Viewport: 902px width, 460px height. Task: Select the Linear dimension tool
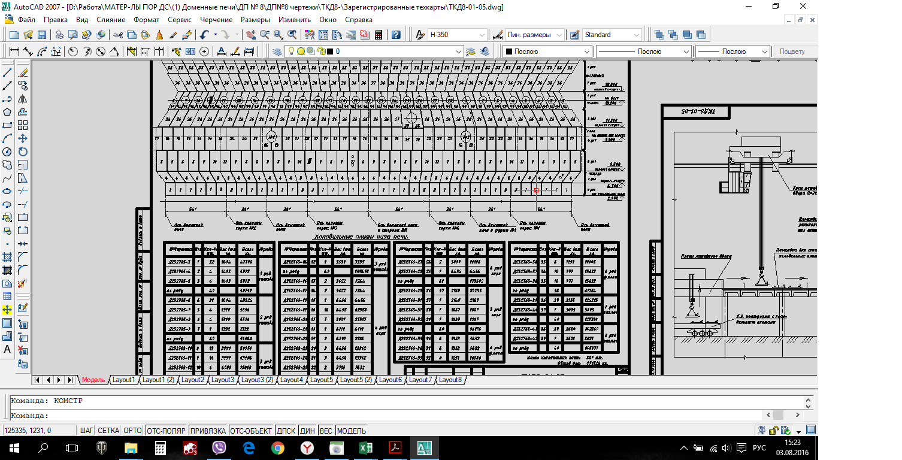13,52
